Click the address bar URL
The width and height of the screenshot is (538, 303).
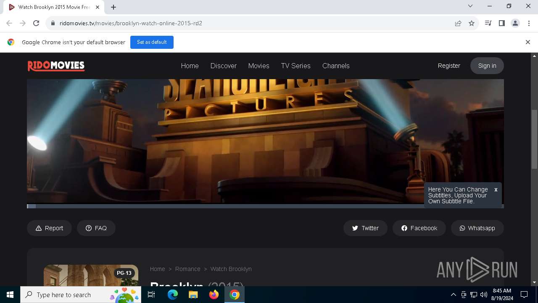(131, 23)
